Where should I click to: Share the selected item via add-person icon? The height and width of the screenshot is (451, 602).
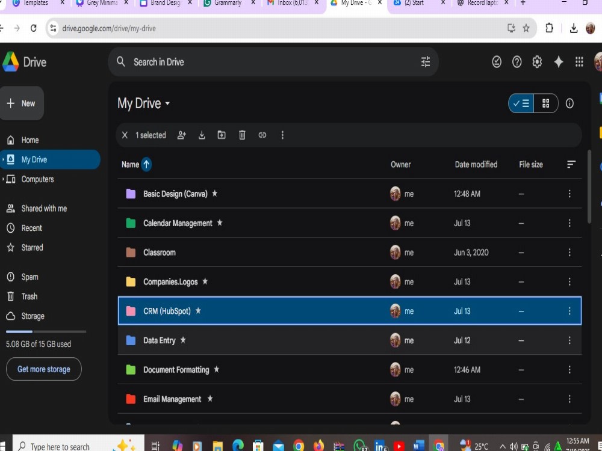coord(182,135)
